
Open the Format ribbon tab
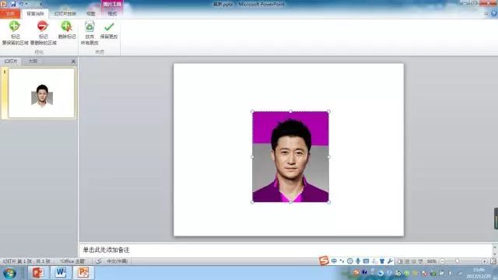point(112,14)
